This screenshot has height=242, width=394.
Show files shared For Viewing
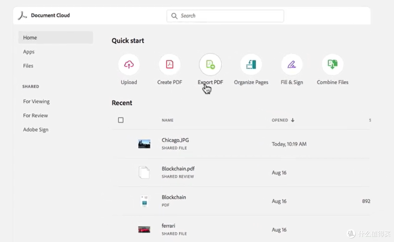point(36,101)
